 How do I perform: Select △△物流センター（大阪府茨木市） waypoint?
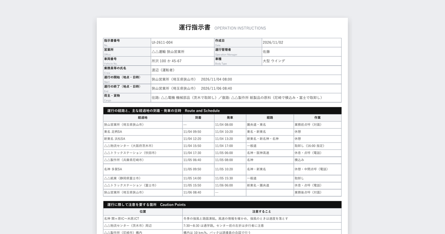(x=129, y=146)
